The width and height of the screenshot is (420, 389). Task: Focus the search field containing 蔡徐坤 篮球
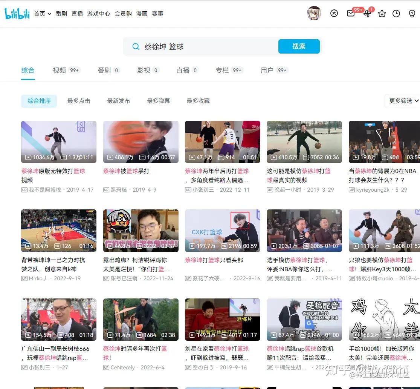pos(201,47)
